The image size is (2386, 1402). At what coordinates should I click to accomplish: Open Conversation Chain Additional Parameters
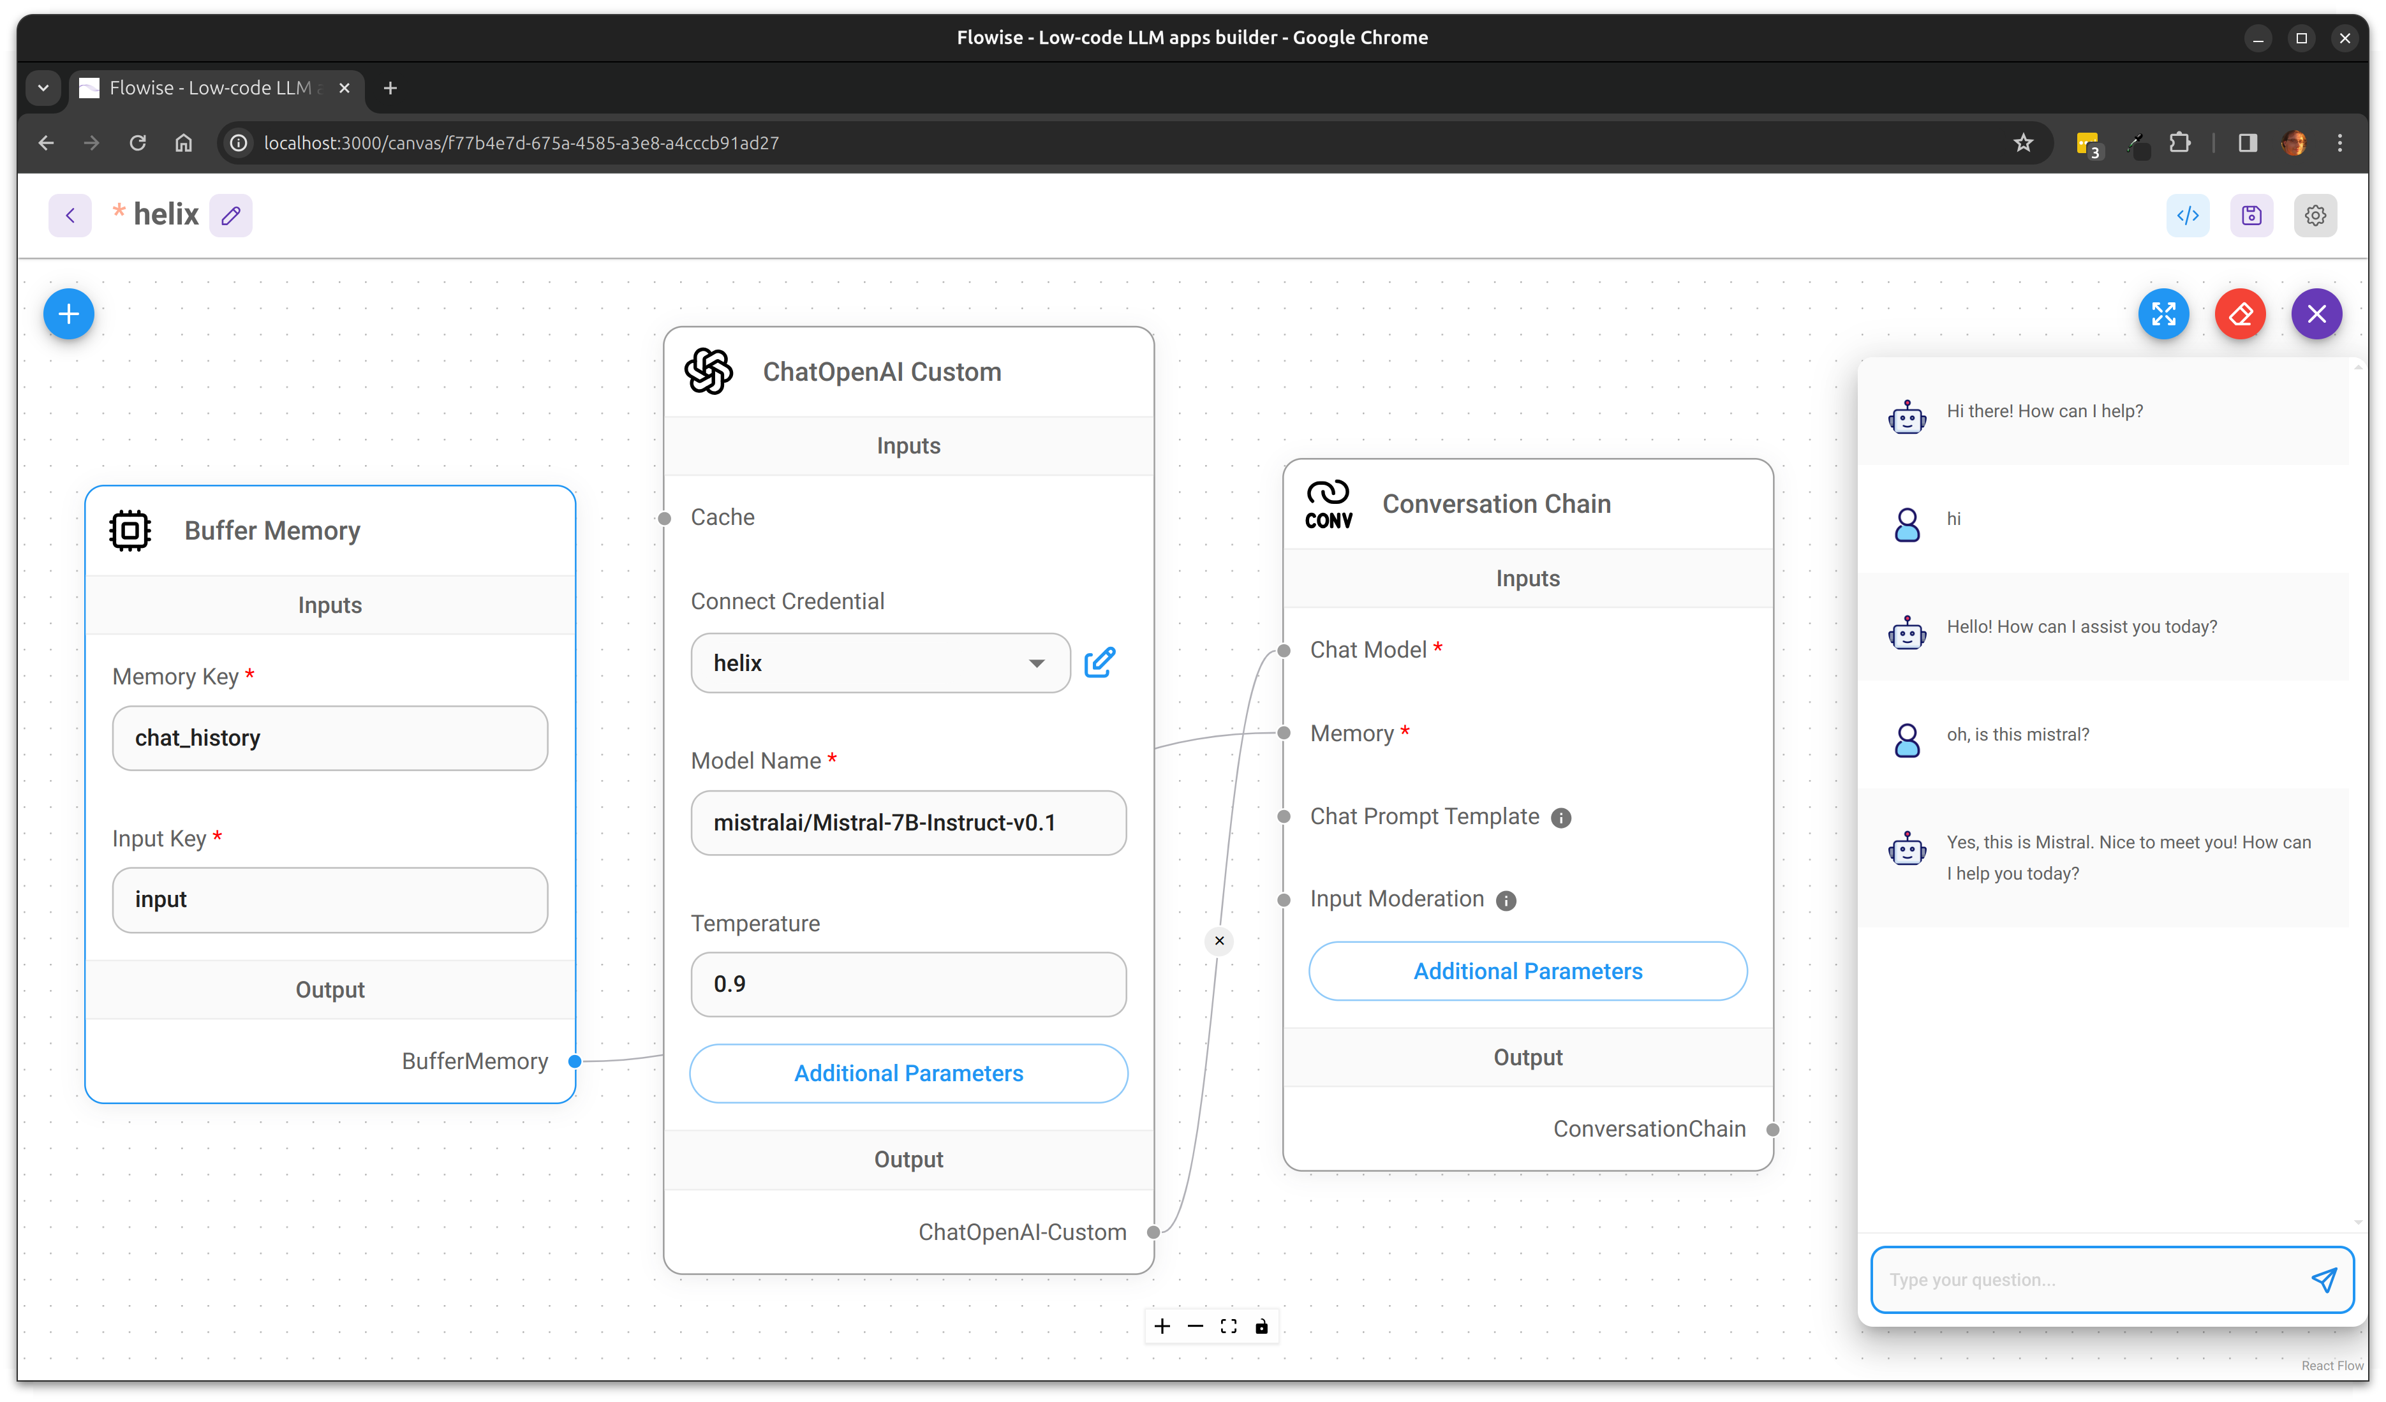pyautogui.click(x=1528, y=971)
